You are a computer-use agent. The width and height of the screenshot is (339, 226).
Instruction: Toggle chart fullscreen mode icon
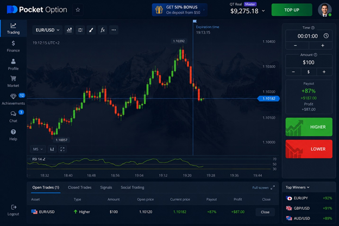pyautogui.click(x=62, y=149)
